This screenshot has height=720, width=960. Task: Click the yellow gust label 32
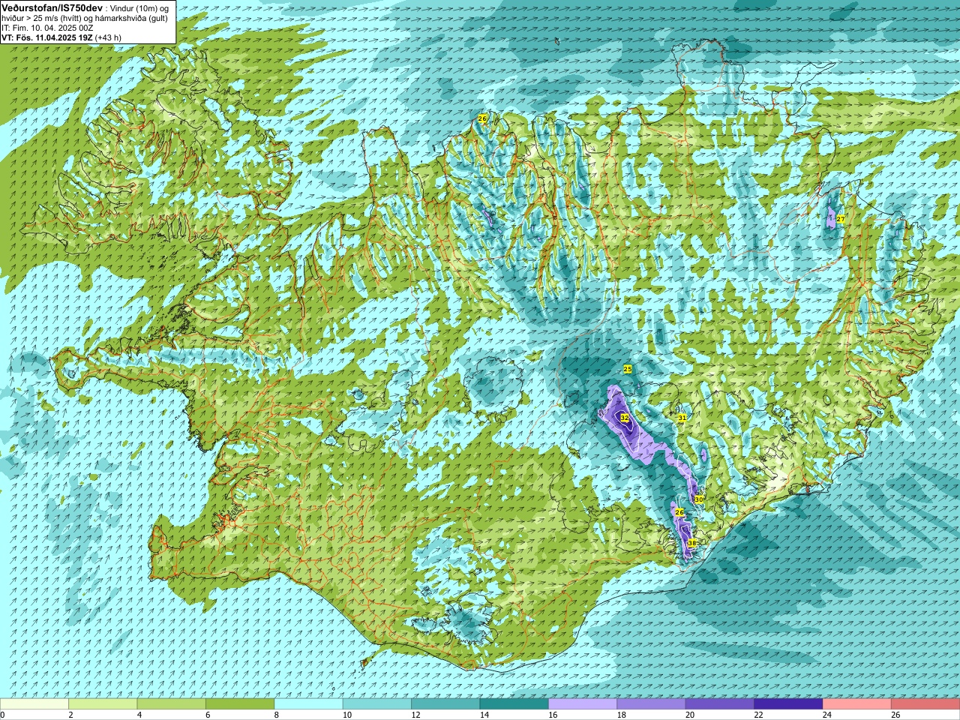624,418
